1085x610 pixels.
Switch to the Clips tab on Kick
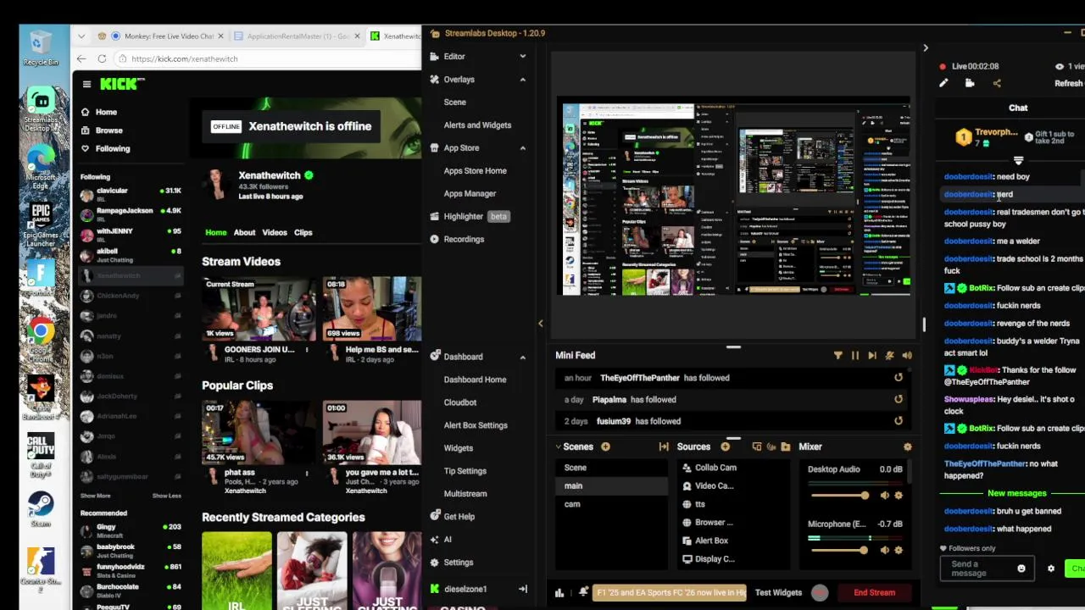click(x=303, y=232)
